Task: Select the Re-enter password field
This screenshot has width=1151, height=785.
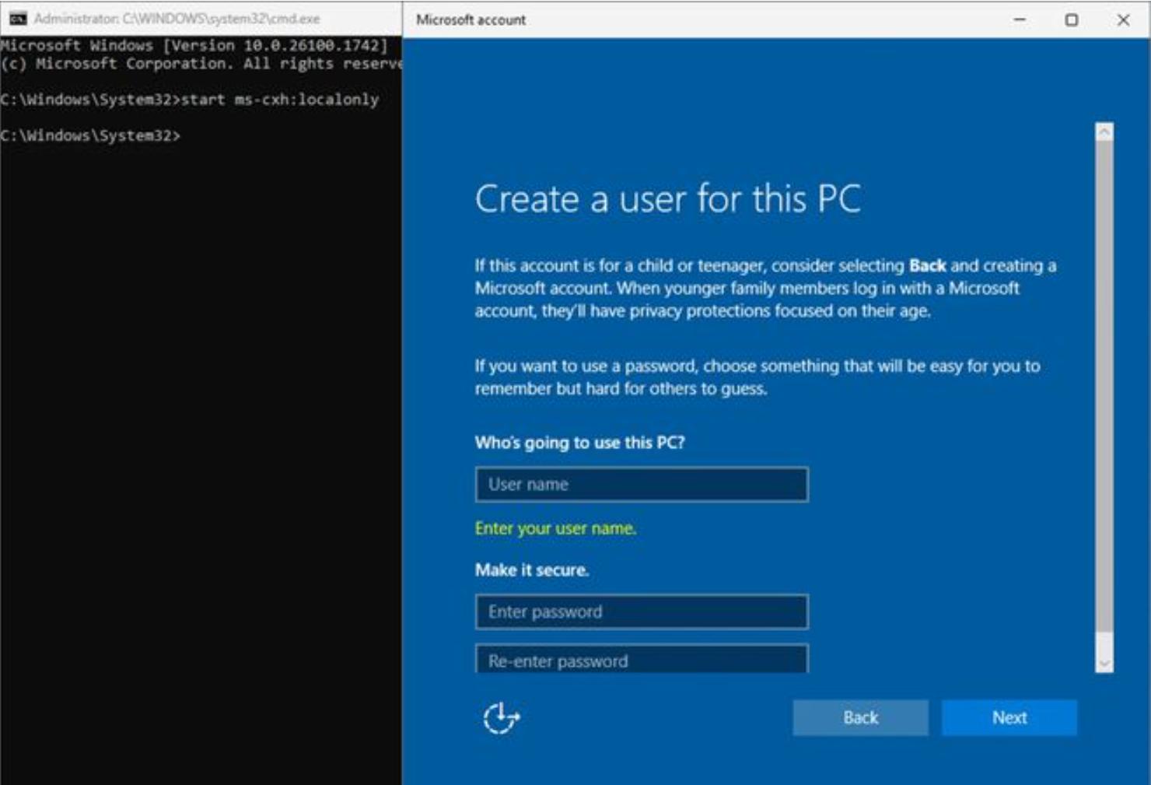Action: (642, 659)
